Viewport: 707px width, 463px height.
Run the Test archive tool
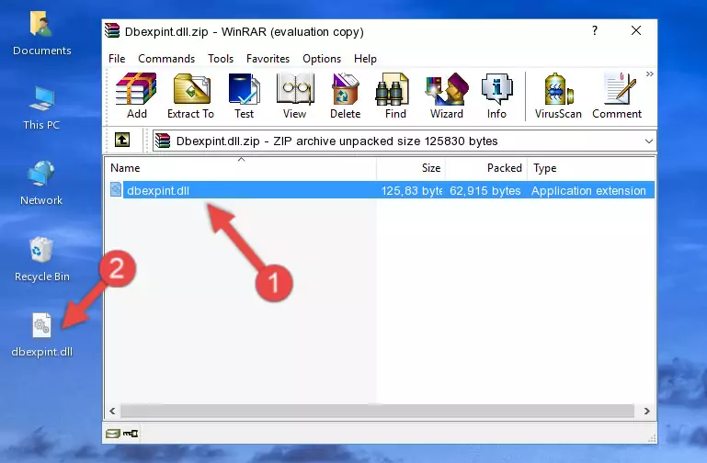click(x=244, y=96)
